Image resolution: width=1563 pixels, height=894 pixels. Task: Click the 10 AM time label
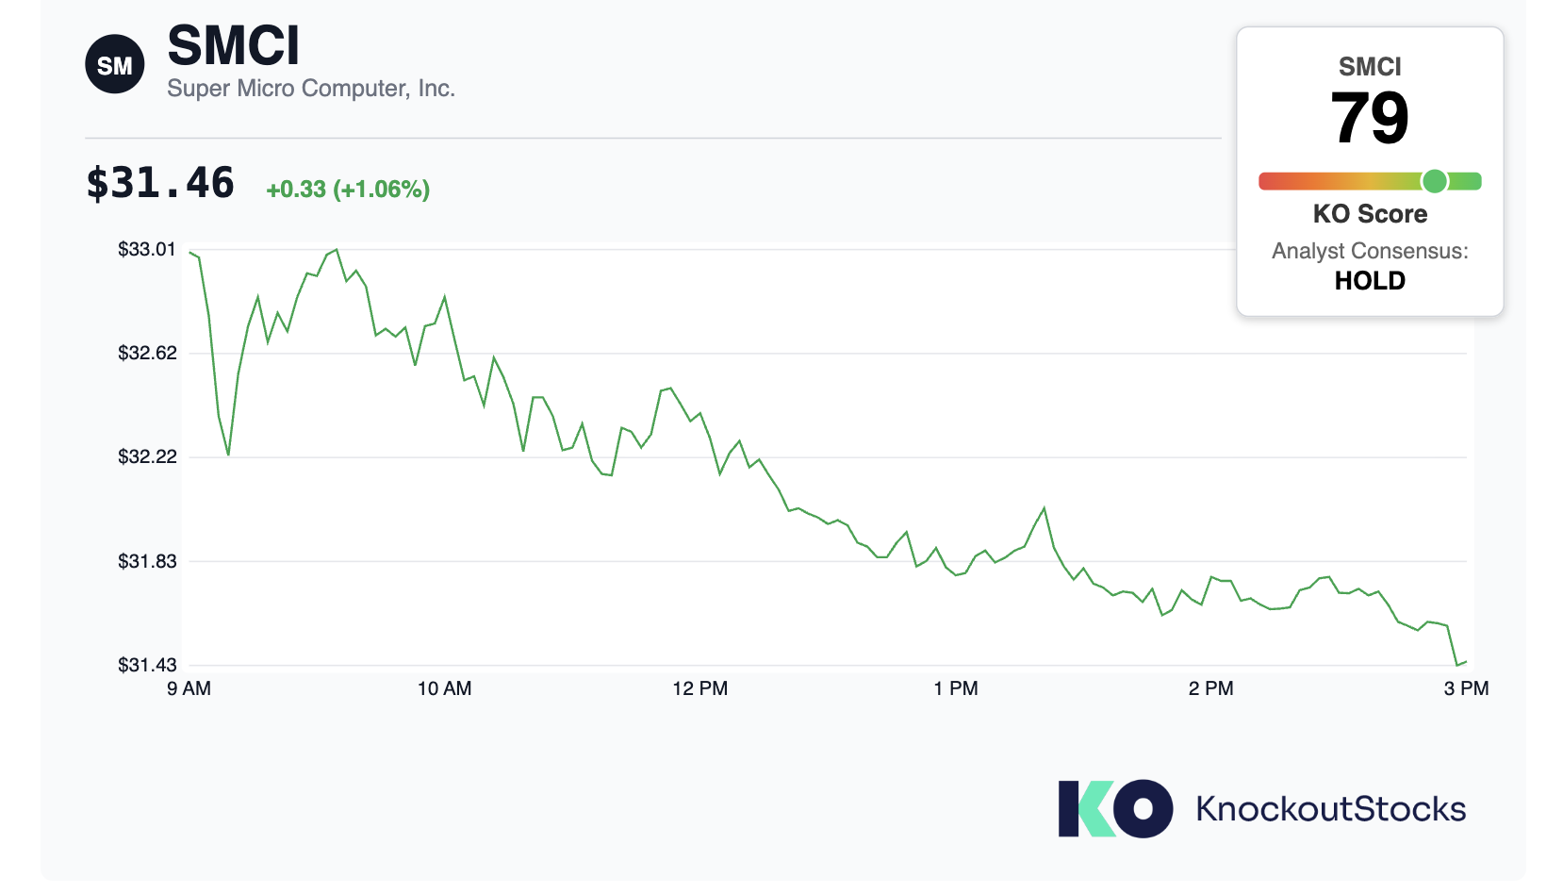point(445,688)
